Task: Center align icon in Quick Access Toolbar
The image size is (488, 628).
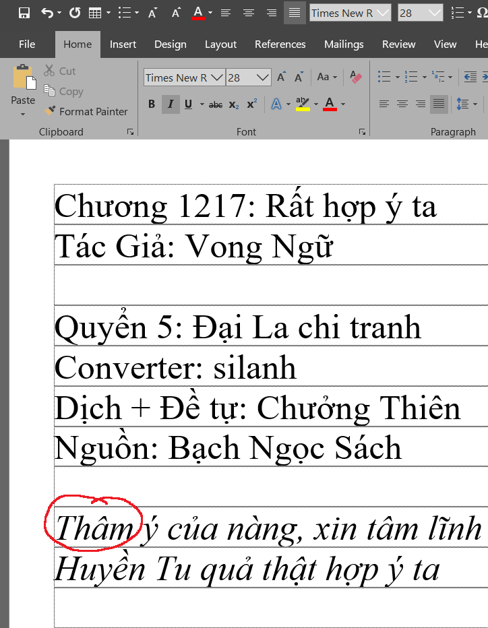Action: point(249,13)
